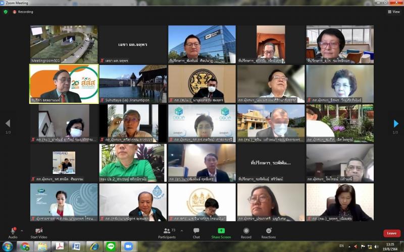Click the 73 participants count
Viewport: 404px width, 252px height.
(x=173, y=230)
